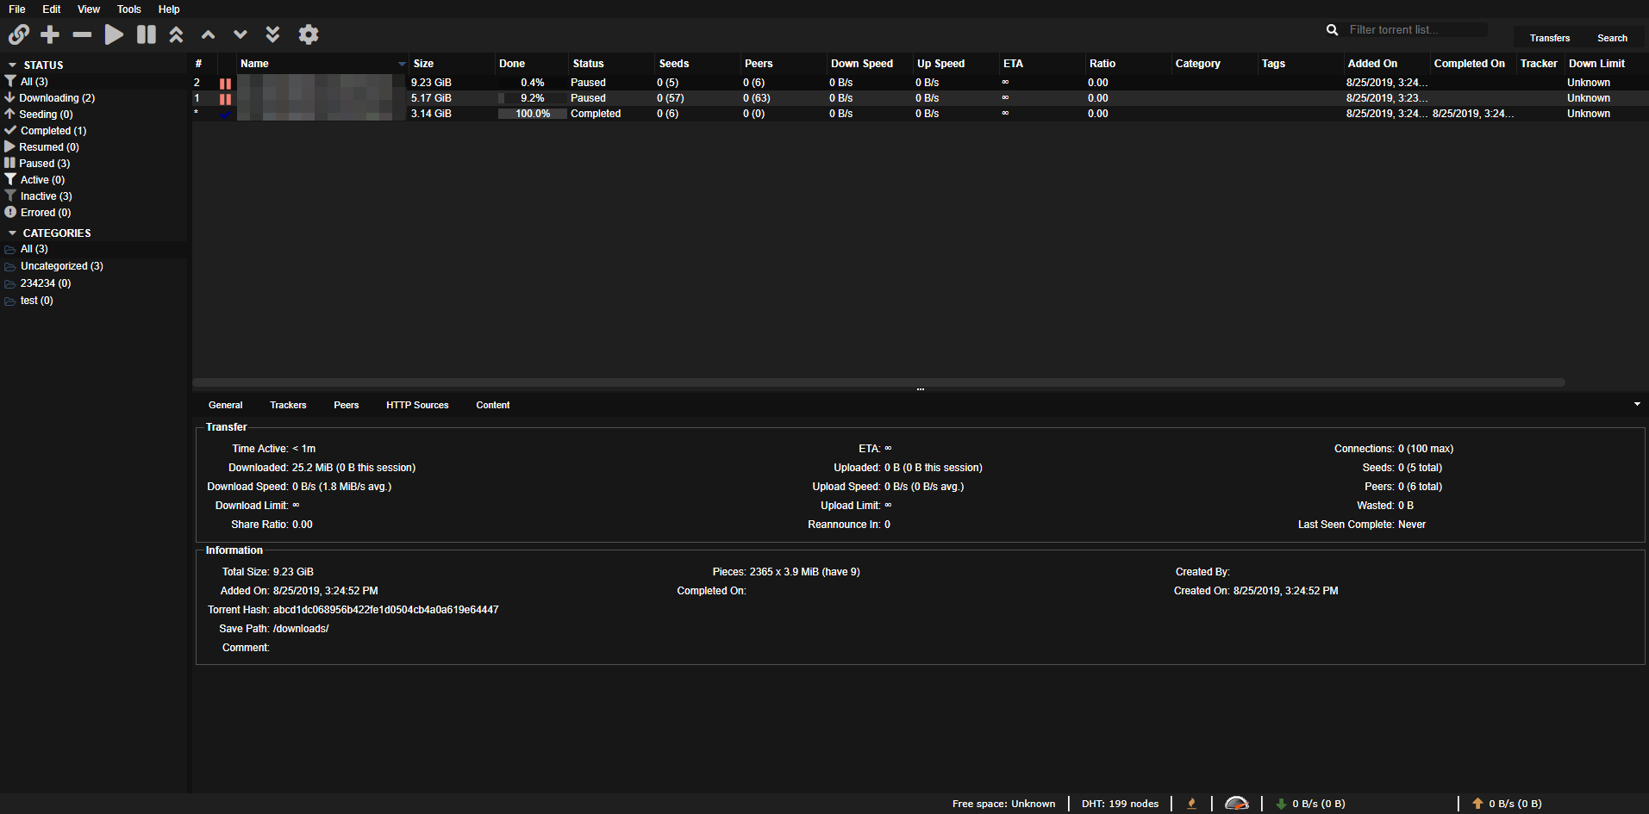Switch to the Trackers tab
The height and width of the screenshot is (814, 1649).
(288, 405)
